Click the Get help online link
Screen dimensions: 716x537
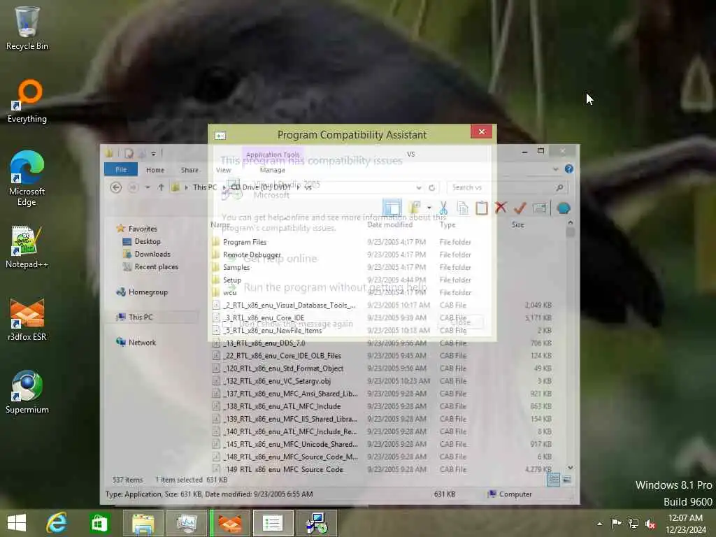point(280,259)
